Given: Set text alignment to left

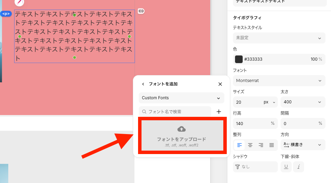Looking at the screenshot, I should pyautogui.click(x=239, y=145).
